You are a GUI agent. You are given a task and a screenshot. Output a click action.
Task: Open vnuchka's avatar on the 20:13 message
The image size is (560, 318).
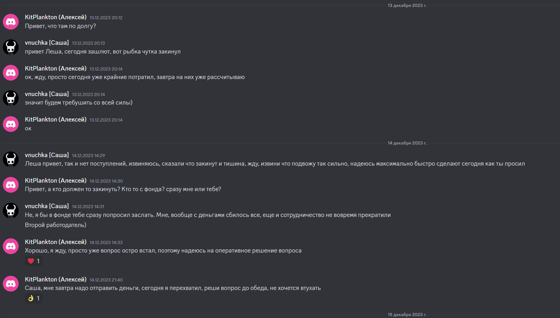pos(11,47)
